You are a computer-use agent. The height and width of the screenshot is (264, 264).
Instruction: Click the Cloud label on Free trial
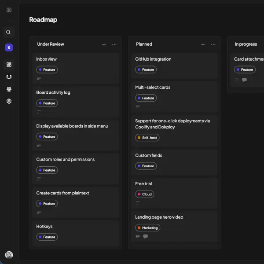[145, 194]
